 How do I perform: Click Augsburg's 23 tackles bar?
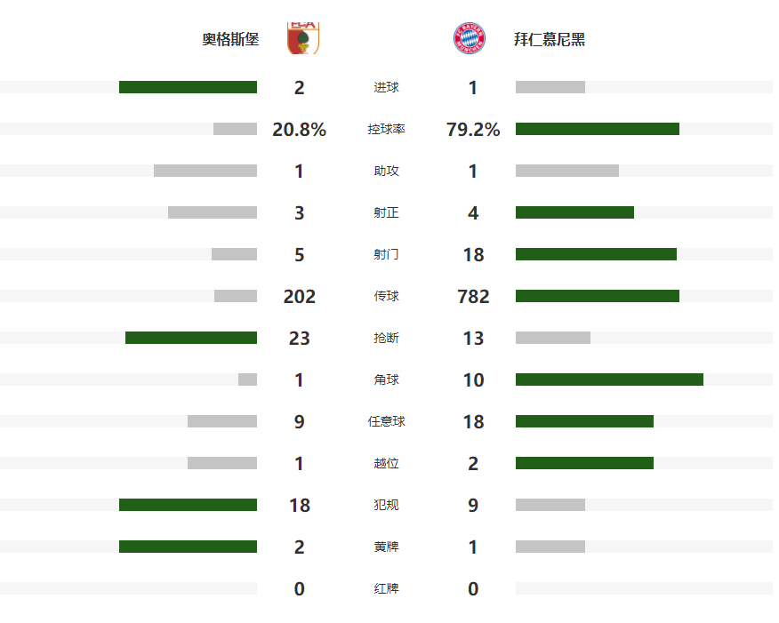point(191,338)
